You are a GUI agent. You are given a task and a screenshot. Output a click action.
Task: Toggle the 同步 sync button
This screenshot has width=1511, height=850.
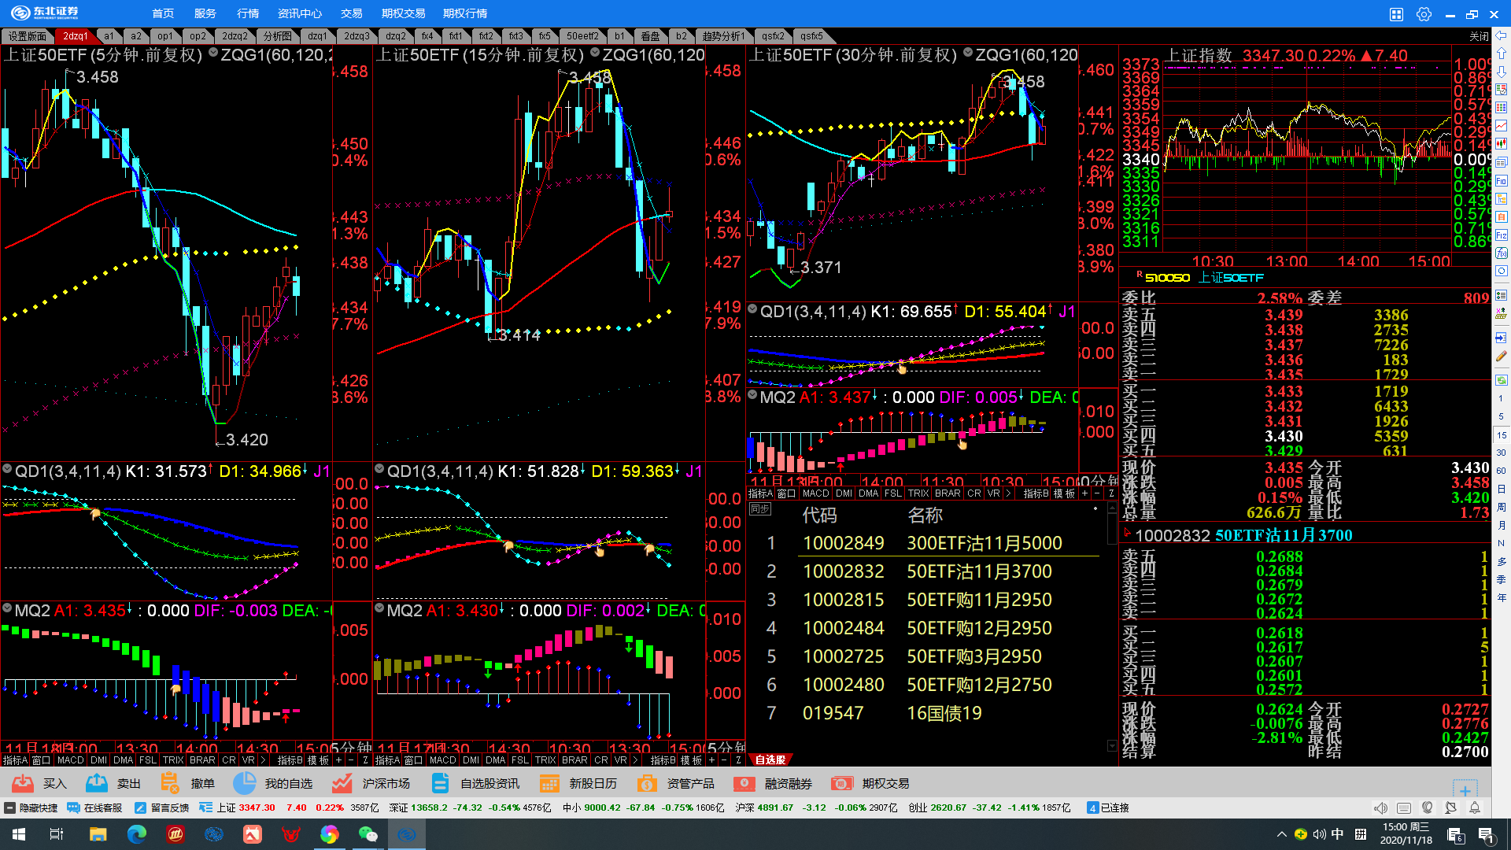tap(759, 509)
